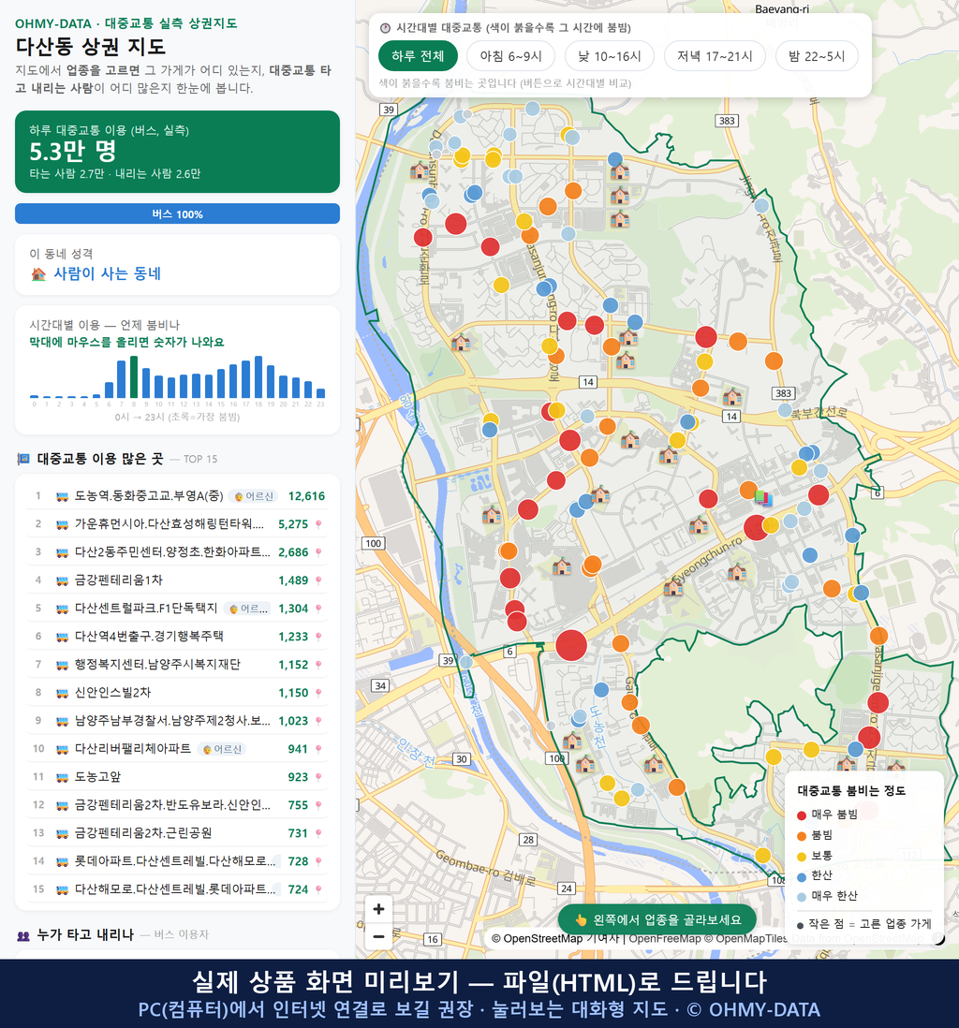Click the pin icon for 남양주남부경찰서 row

pyautogui.click(x=318, y=721)
